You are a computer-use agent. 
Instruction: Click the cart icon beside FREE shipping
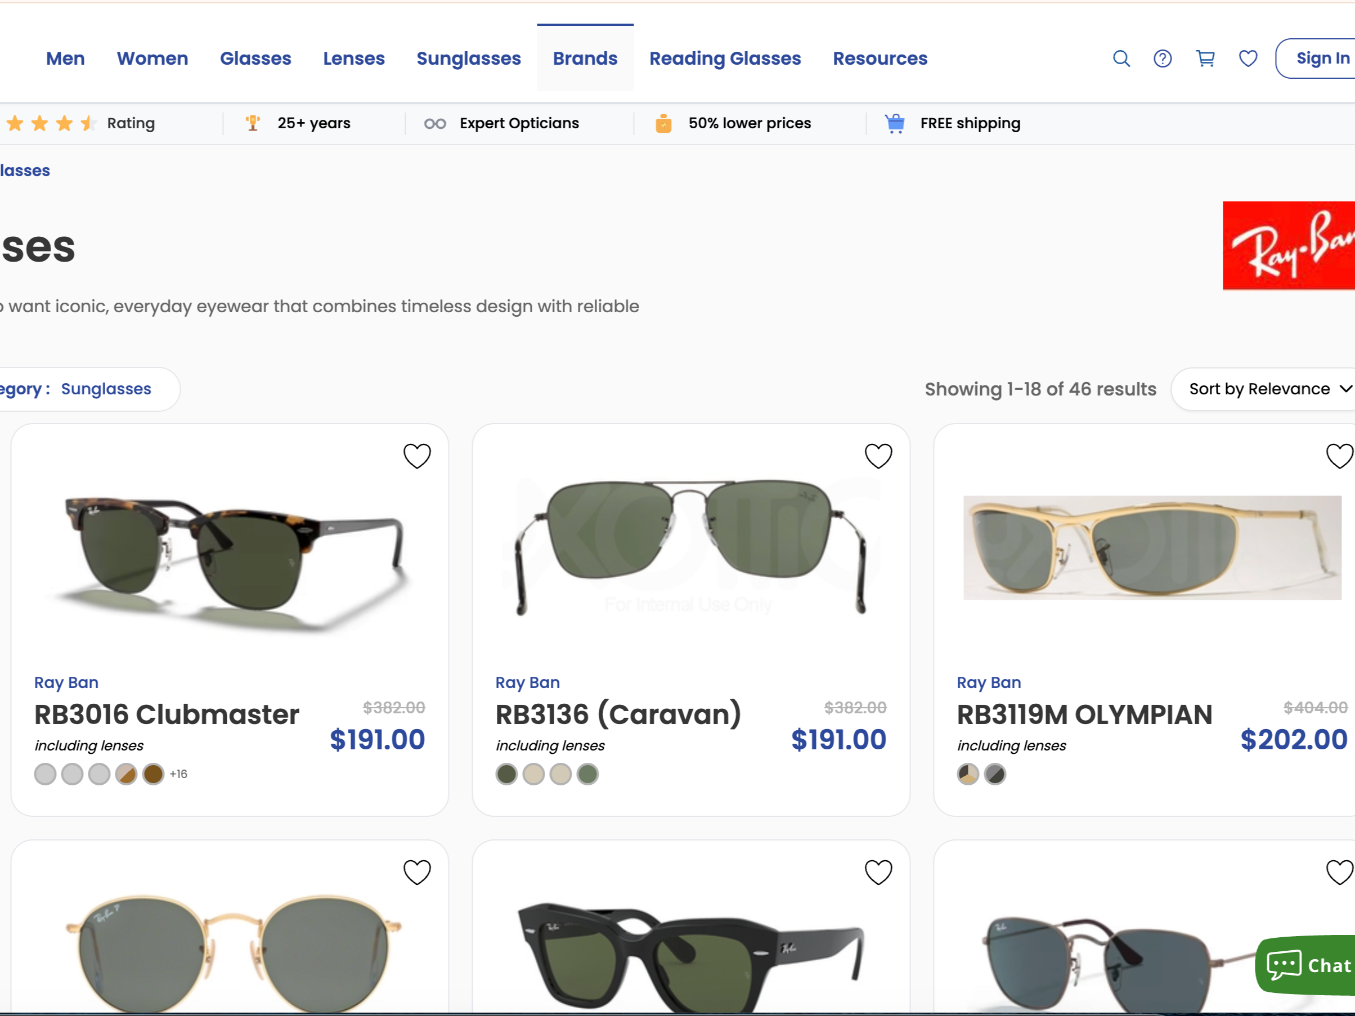pos(895,123)
